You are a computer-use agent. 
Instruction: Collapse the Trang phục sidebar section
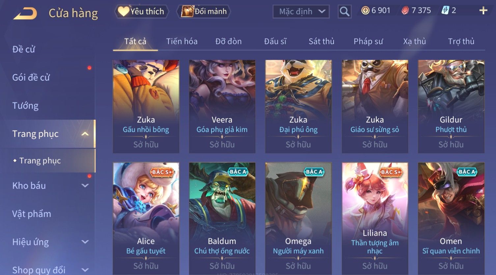85,134
